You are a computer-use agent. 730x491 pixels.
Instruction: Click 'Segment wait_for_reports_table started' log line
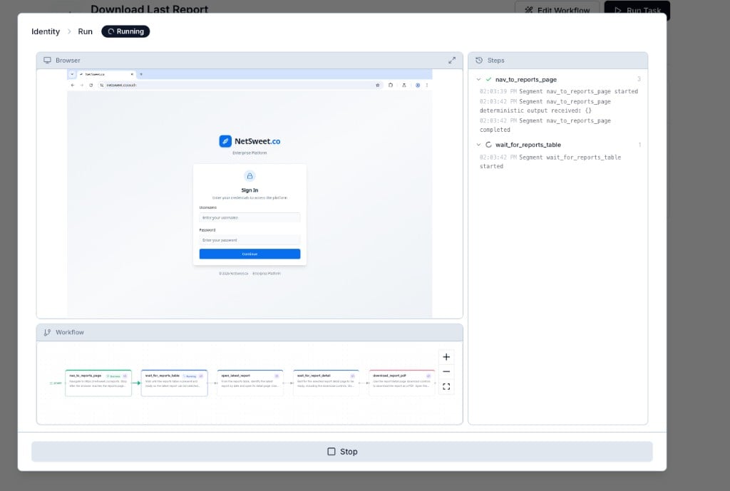coord(550,162)
